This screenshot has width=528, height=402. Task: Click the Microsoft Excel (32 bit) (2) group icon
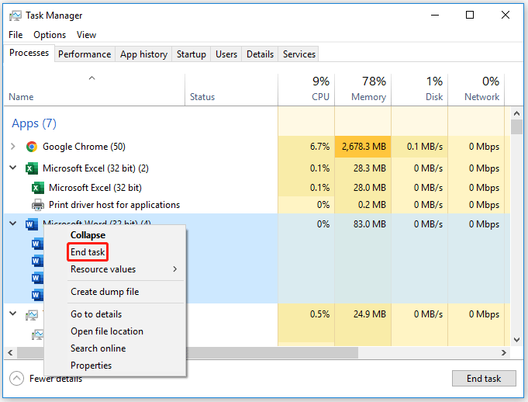coord(32,168)
